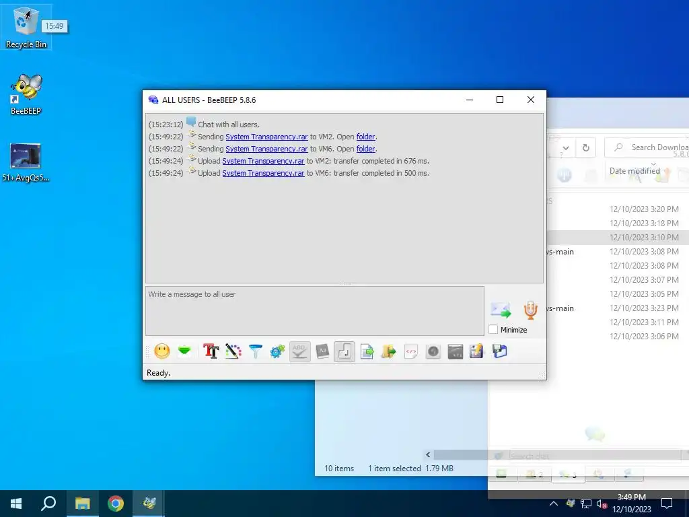Open the Windows Start menu
Viewport: 689px width, 517px height.
[x=16, y=504]
